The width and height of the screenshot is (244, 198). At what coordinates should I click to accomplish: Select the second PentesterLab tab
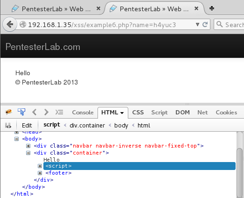point(154,9)
